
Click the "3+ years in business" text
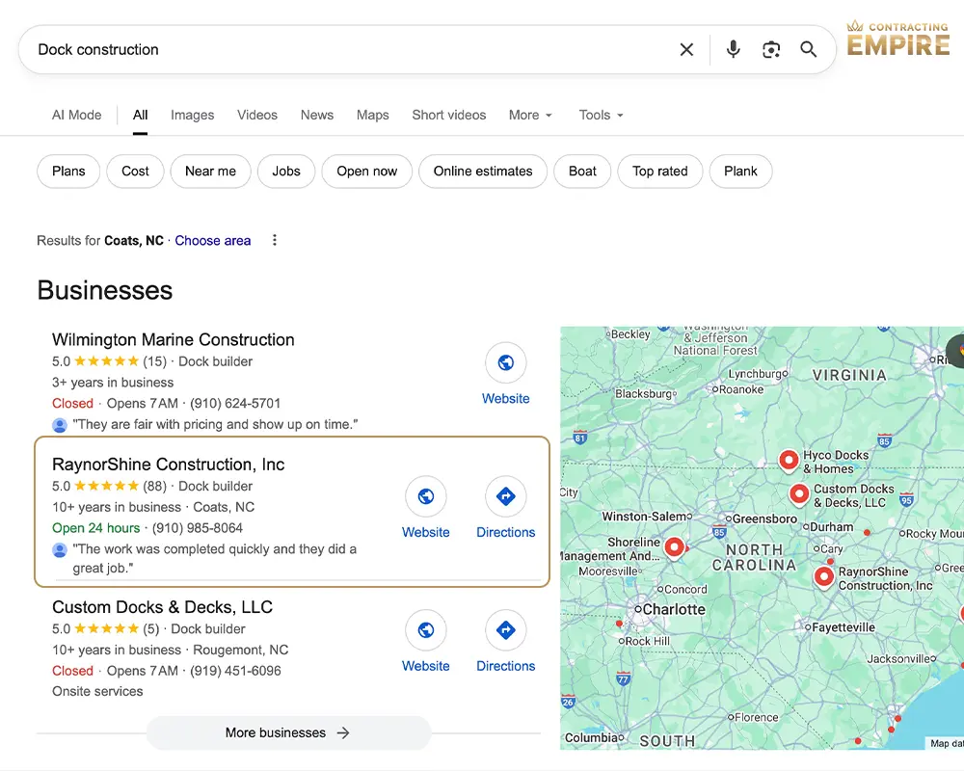tap(113, 383)
